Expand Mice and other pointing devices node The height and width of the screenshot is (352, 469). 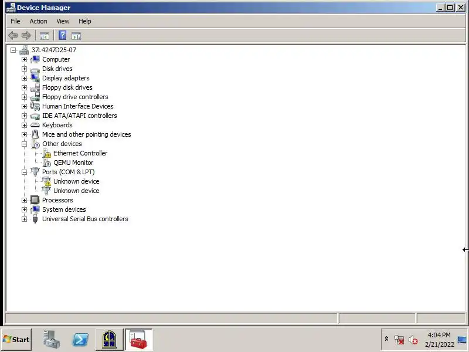coord(24,134)
